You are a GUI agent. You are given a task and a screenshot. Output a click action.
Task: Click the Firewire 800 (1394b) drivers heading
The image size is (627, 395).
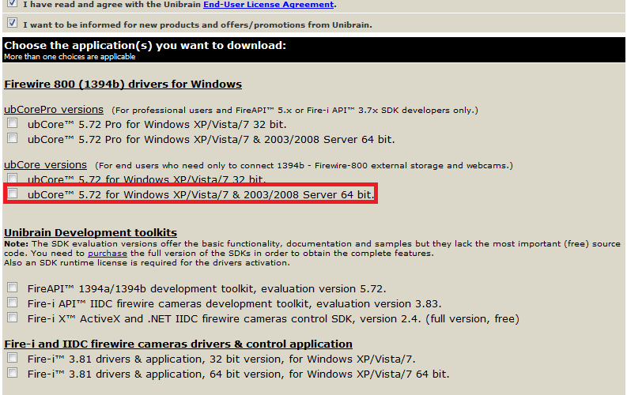coord(123,85)
